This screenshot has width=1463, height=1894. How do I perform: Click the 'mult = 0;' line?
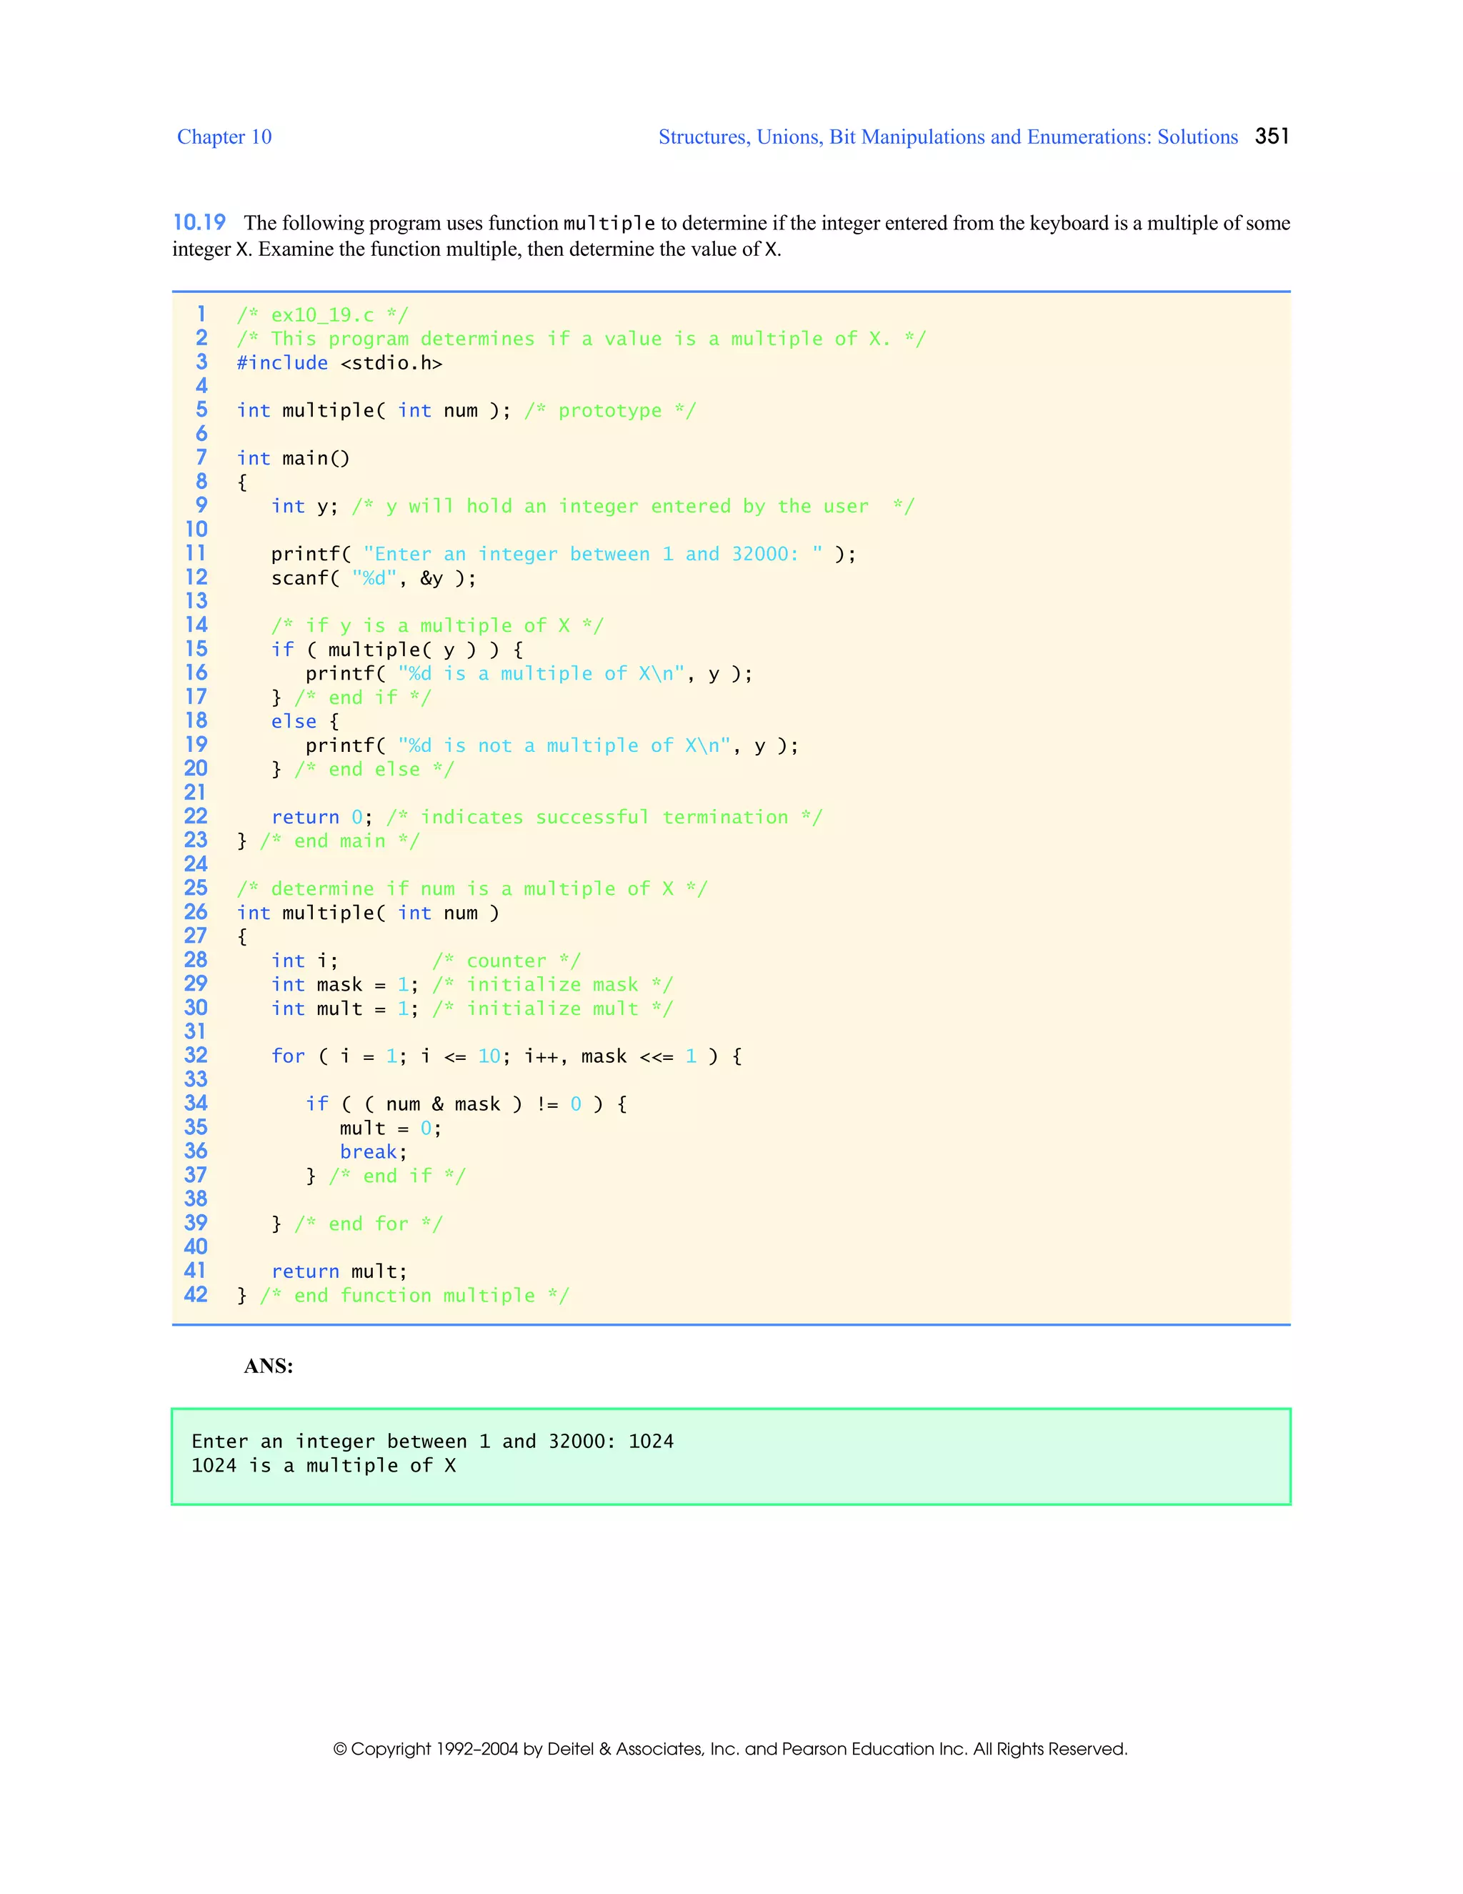click(391, 1129)
